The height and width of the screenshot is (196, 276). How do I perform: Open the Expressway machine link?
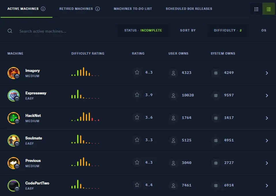tap(36, 93)
